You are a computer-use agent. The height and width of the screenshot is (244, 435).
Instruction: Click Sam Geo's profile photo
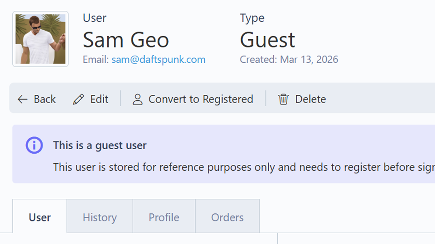[40, 39]
